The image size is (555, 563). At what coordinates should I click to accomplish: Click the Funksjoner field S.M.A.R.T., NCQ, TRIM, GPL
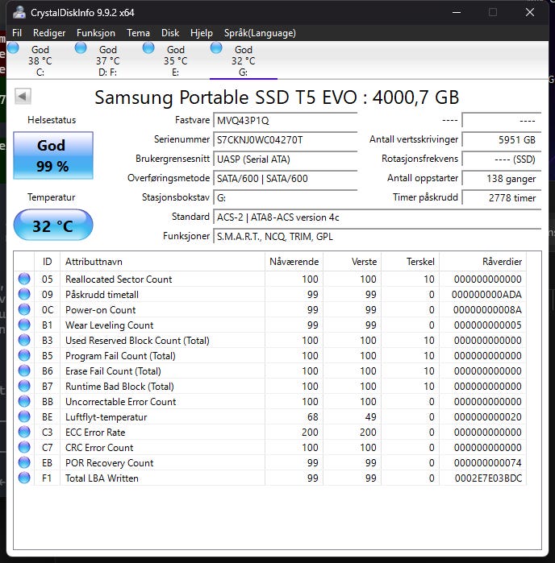tap(378, 237)
